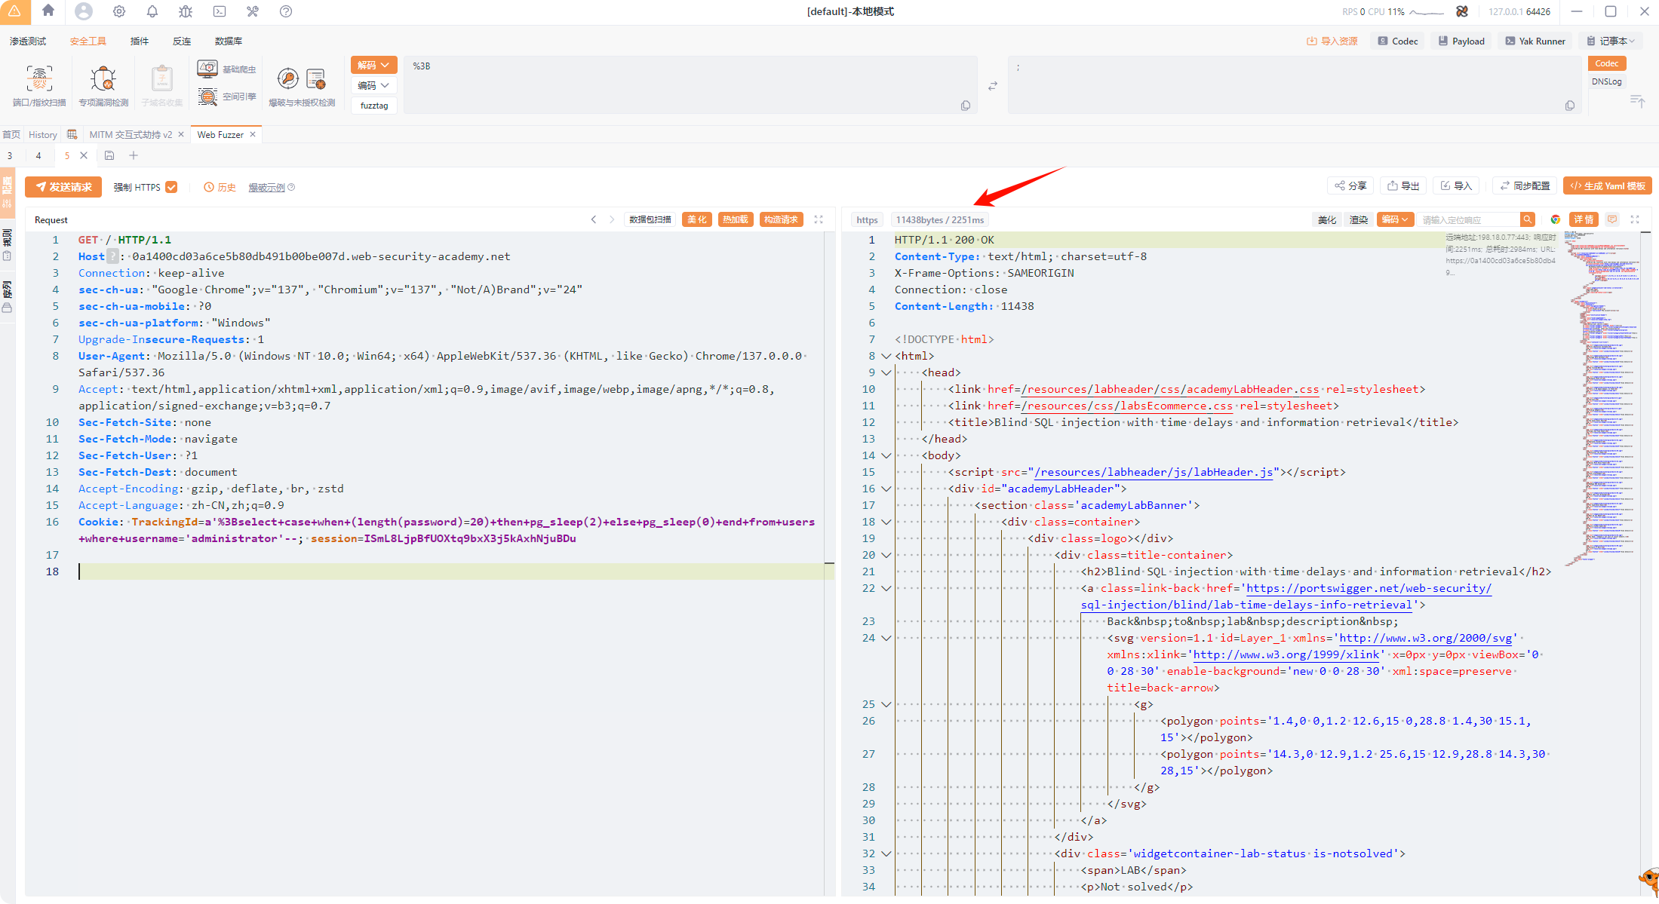Open the terminal console icon
Viewport: 1659px width, 904px height.
220,11
